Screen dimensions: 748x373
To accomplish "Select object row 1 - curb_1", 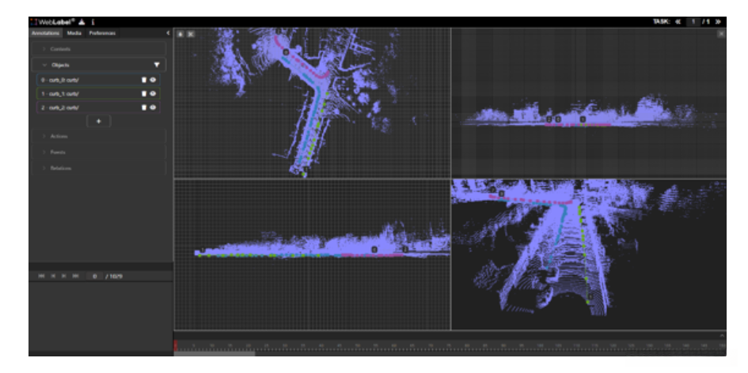I will coord(98,94).
